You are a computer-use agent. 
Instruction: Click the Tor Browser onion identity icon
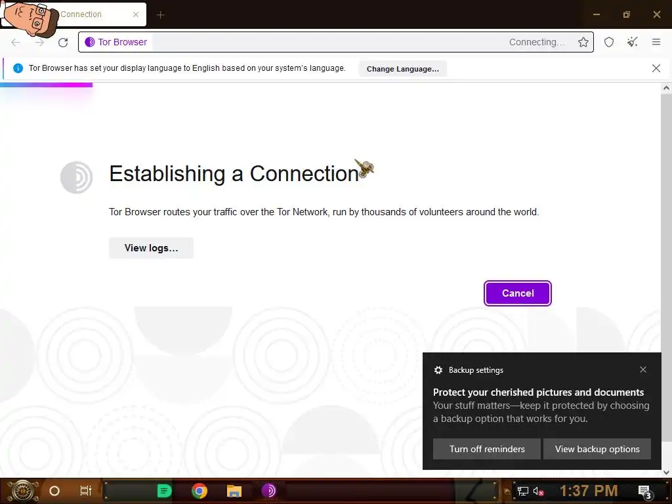coord(89,42)
